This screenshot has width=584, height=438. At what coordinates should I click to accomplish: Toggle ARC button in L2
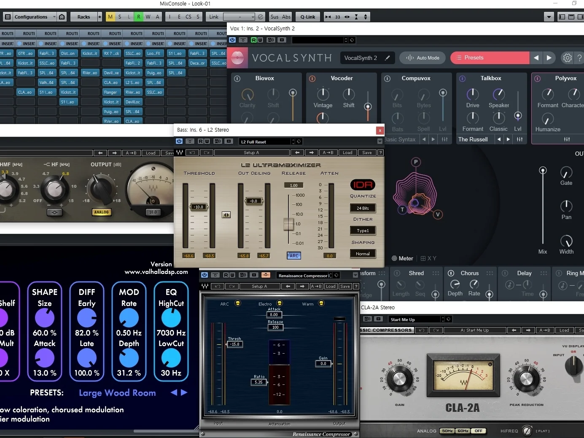[x=294, y=256]
